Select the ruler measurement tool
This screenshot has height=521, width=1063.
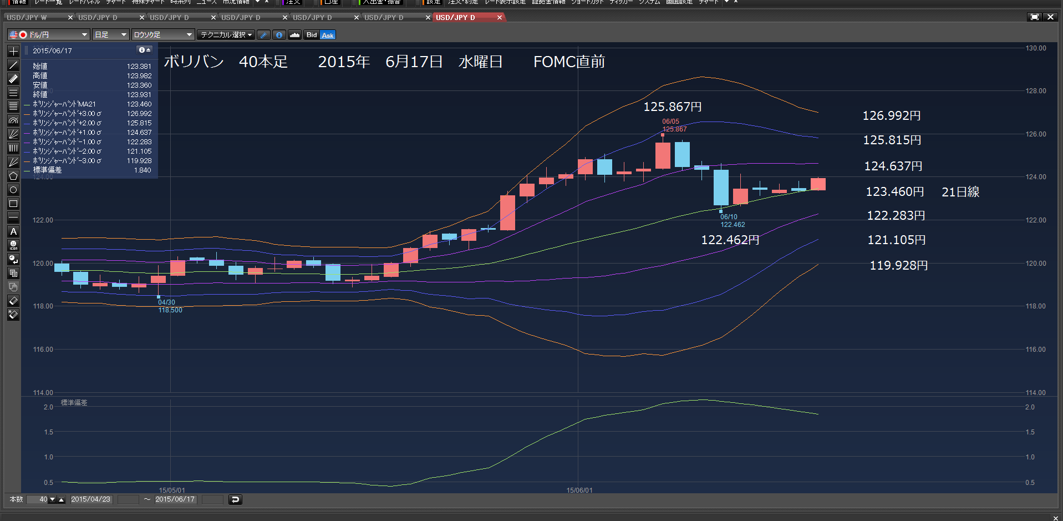[x=13, y=79]
